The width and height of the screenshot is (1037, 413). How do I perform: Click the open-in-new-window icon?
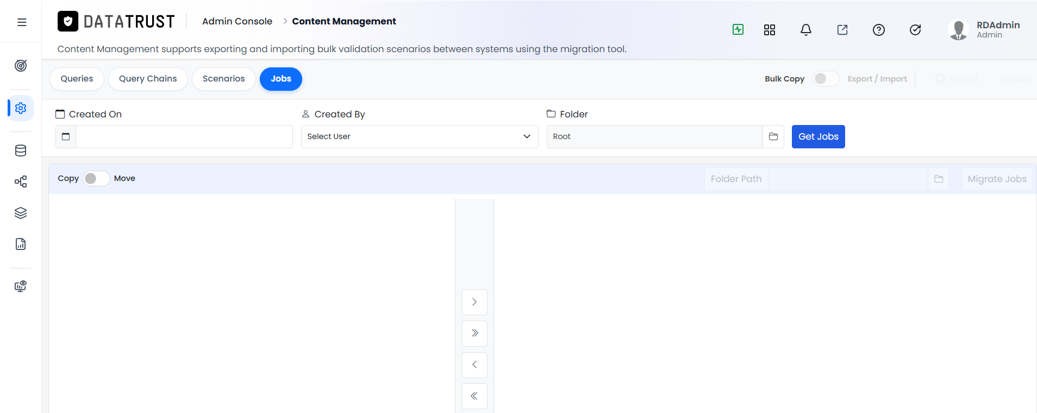(x=842, y=30)
